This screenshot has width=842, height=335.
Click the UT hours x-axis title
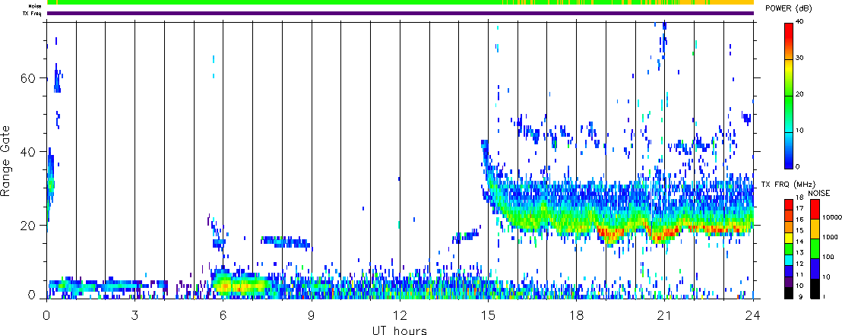(400, 330)
